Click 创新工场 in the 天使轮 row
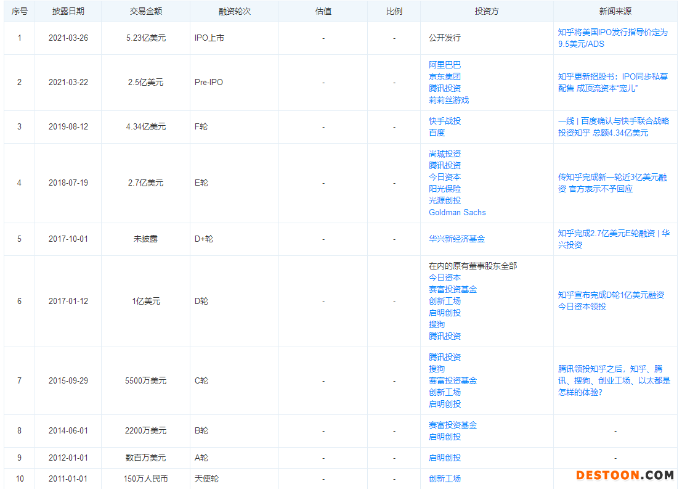682x489 pixels. (444, 479)
